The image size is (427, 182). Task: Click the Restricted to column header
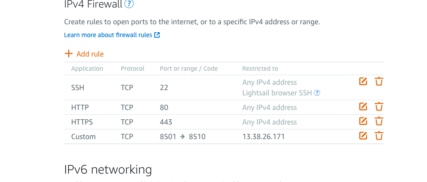260,68
